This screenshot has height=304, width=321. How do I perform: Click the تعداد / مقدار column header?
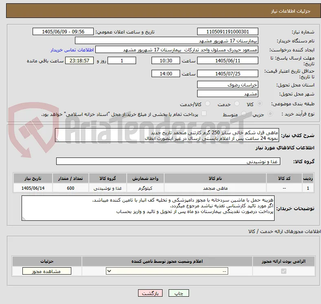click(x=70, y=178)
